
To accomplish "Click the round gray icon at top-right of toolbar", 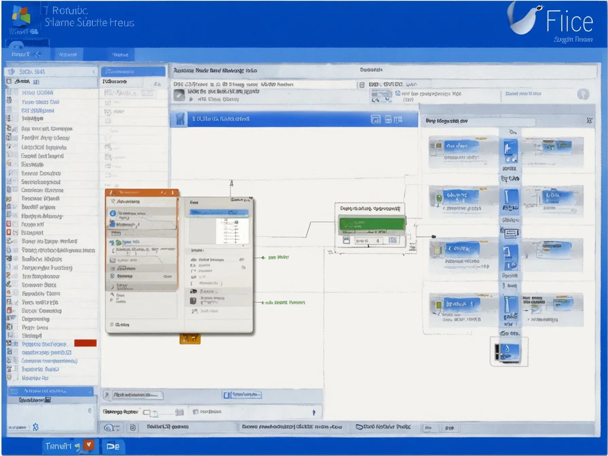I will [x=583, y=94].
